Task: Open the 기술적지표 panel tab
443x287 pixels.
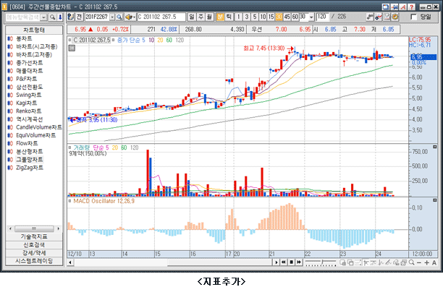Action: coord(34,236)
